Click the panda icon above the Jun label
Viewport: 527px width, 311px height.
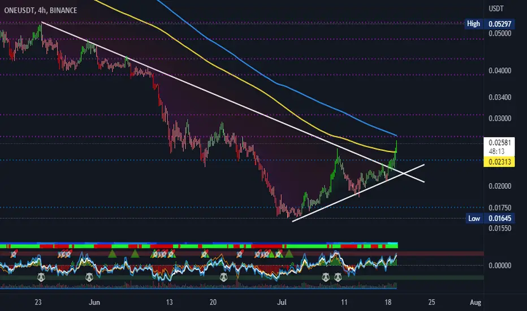89,278
